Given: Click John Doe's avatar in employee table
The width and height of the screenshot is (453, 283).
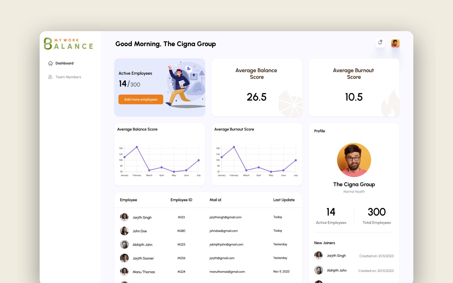Looking at the screenshot, I should 124,231.
